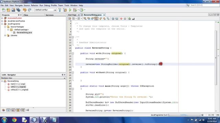Select main(String[] args) in Navigator
The width and height of the screenshot is (220, 123).
(x=18, y=84)
